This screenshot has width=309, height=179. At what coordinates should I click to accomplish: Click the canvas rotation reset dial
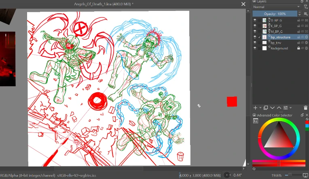(x=227, y=175)
